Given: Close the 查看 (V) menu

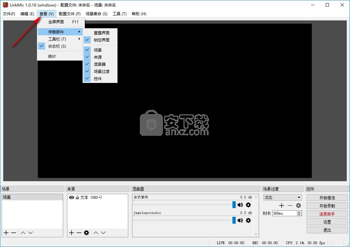Looking at the screenshot, I should [46, 14].
